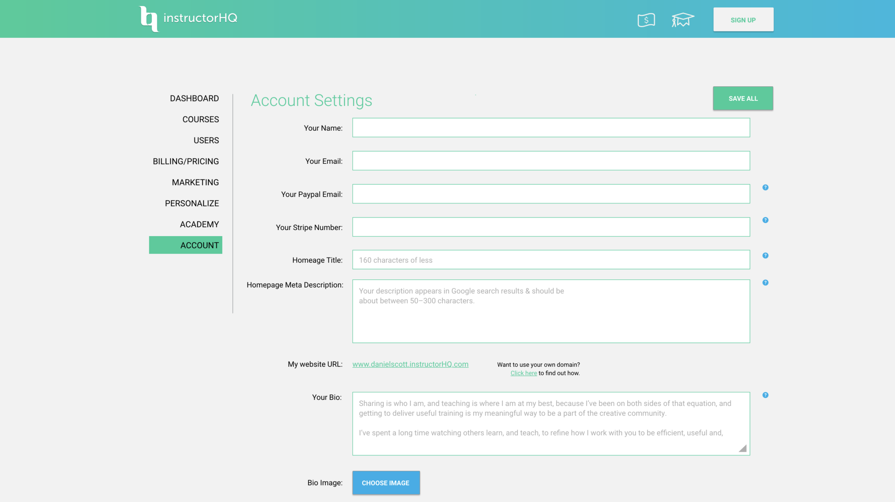Select Billing/Pricing in the sidebar
This screenshot has height=502, width=895.
pos(186,162)
